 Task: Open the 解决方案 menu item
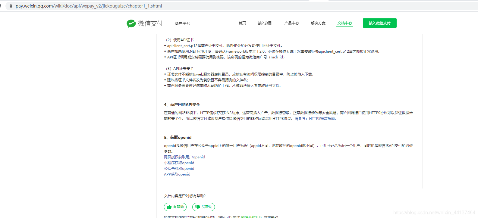318,23
